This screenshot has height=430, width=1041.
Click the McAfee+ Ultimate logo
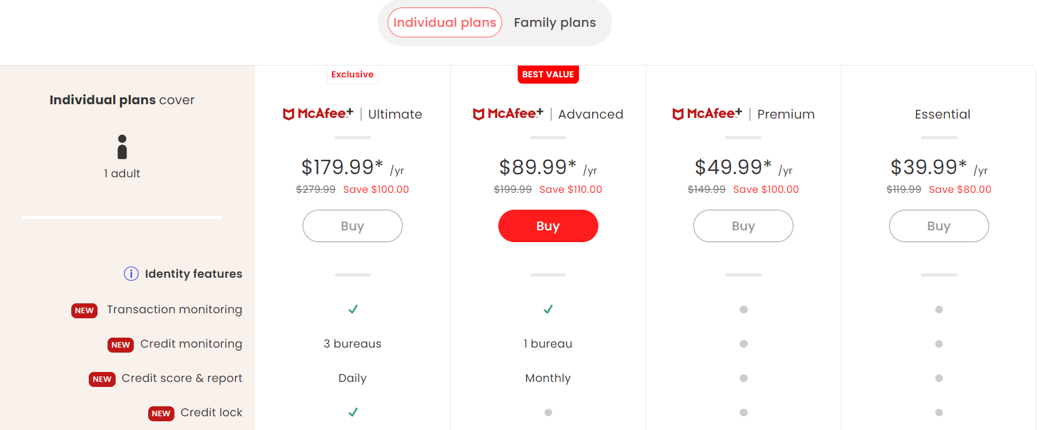tap(318, 114)
